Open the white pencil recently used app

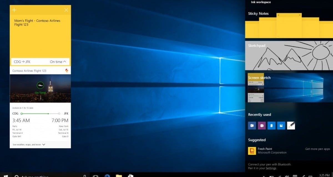tap(291, 126)
